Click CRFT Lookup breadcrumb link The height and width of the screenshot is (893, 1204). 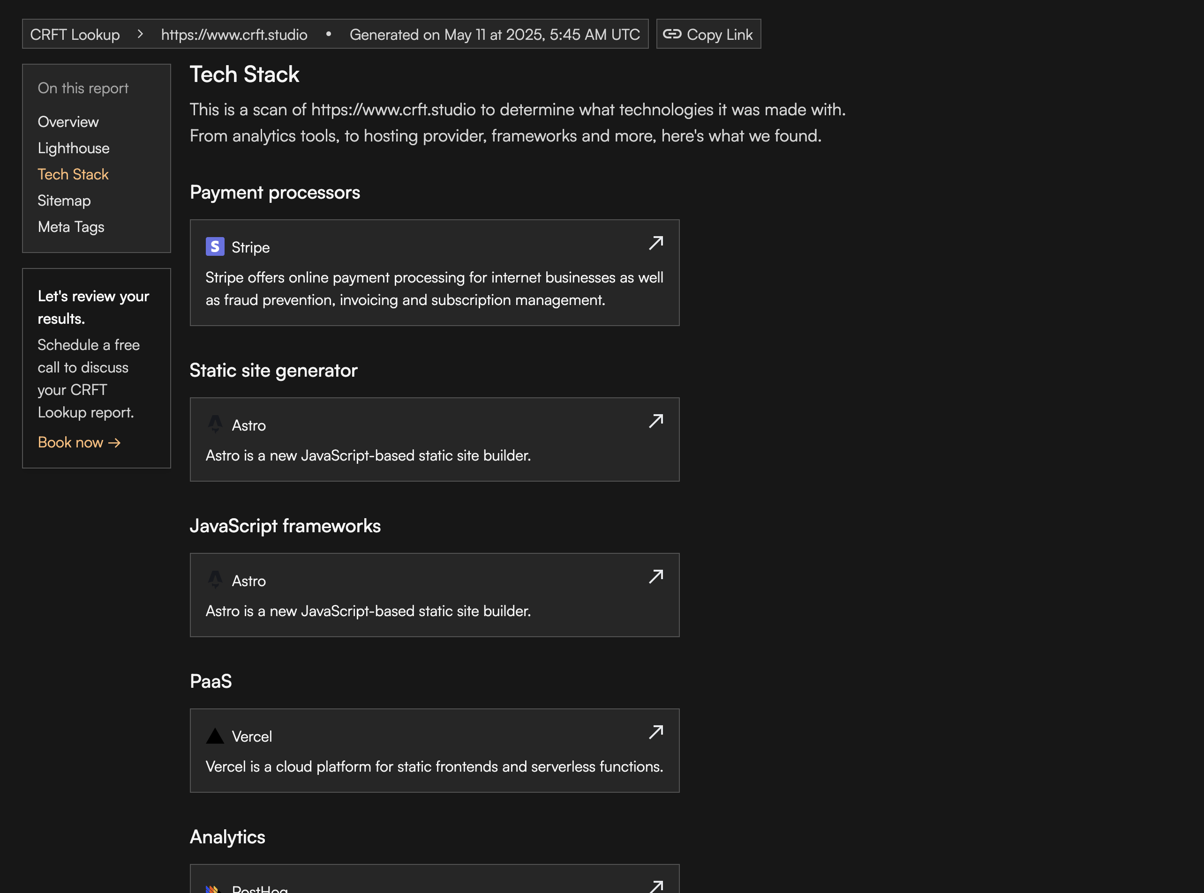75,35
